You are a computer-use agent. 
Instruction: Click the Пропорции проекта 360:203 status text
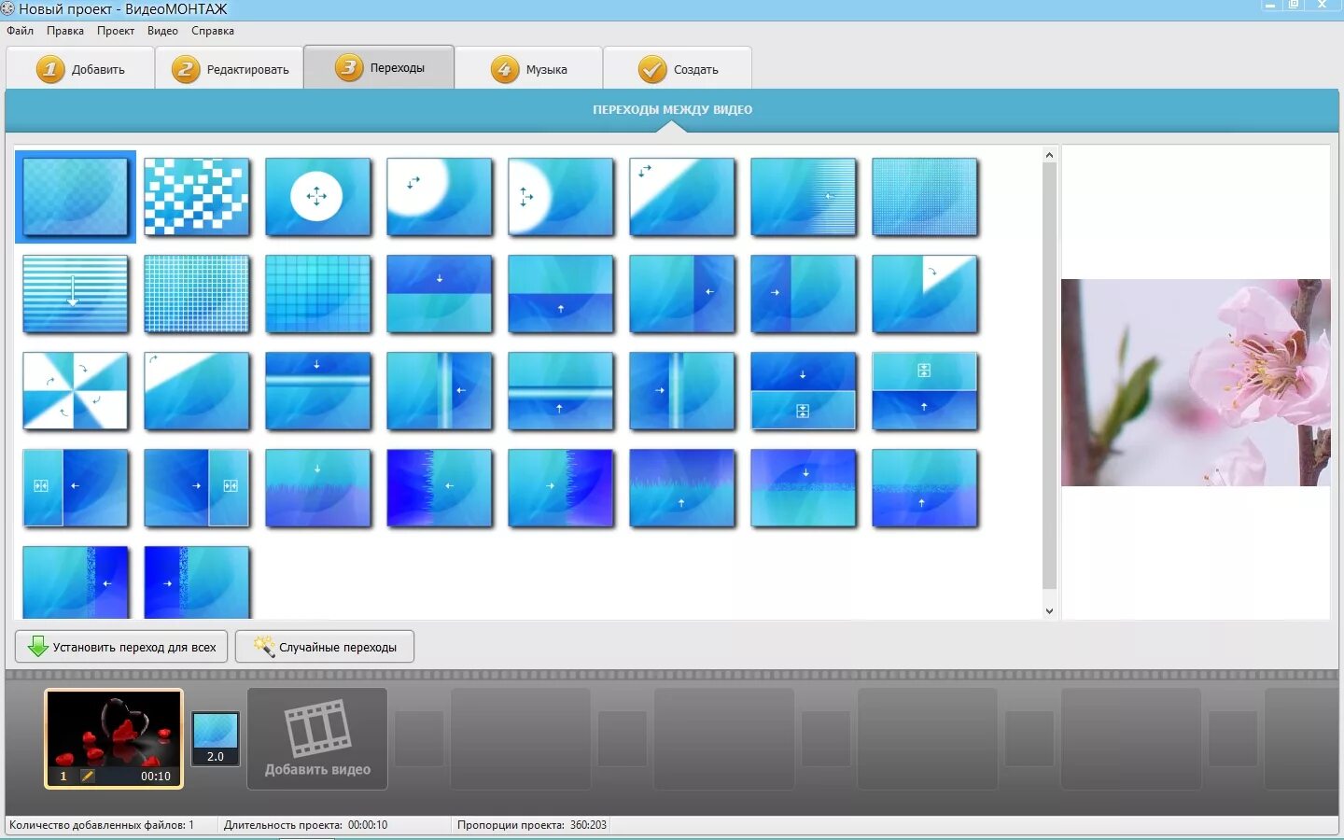[x=532, y=825]
